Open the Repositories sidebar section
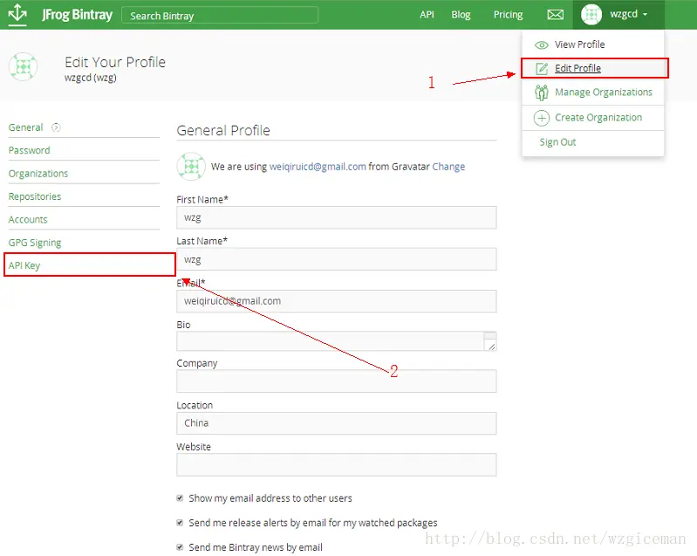 [35, 196]
